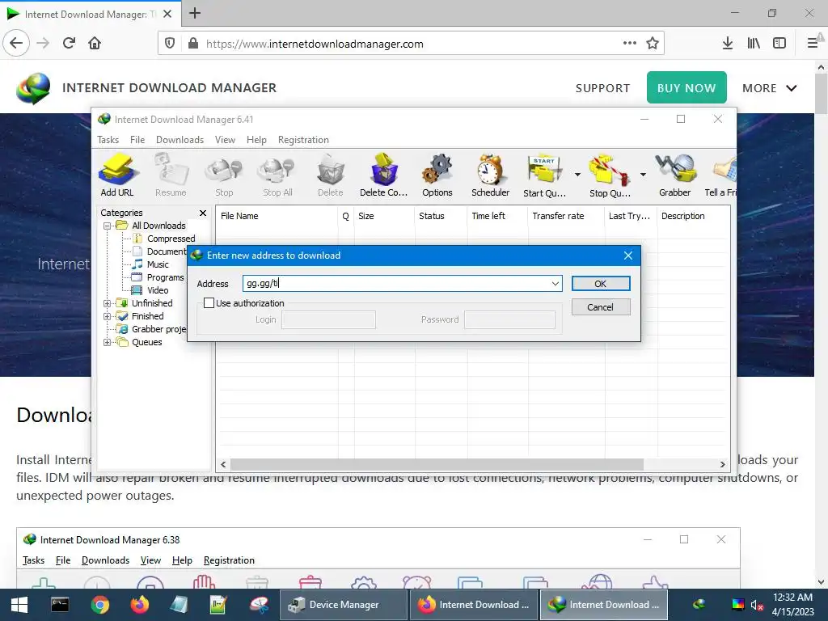Image resolution: width=828 pixels, height=621 pixels.
Task: Click Cancel in address dialog
Action: [601, 306]
